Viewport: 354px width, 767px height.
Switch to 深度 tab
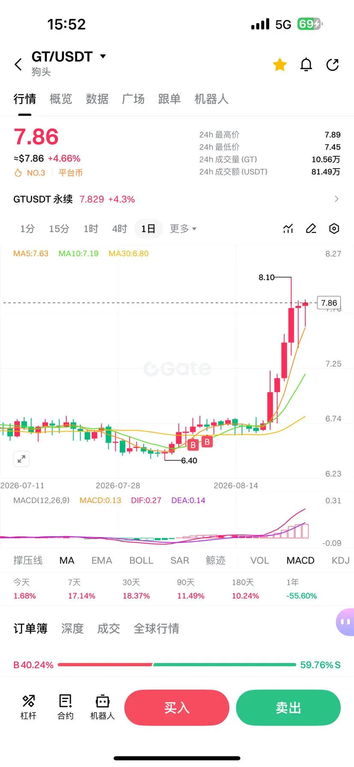point(72,629)
